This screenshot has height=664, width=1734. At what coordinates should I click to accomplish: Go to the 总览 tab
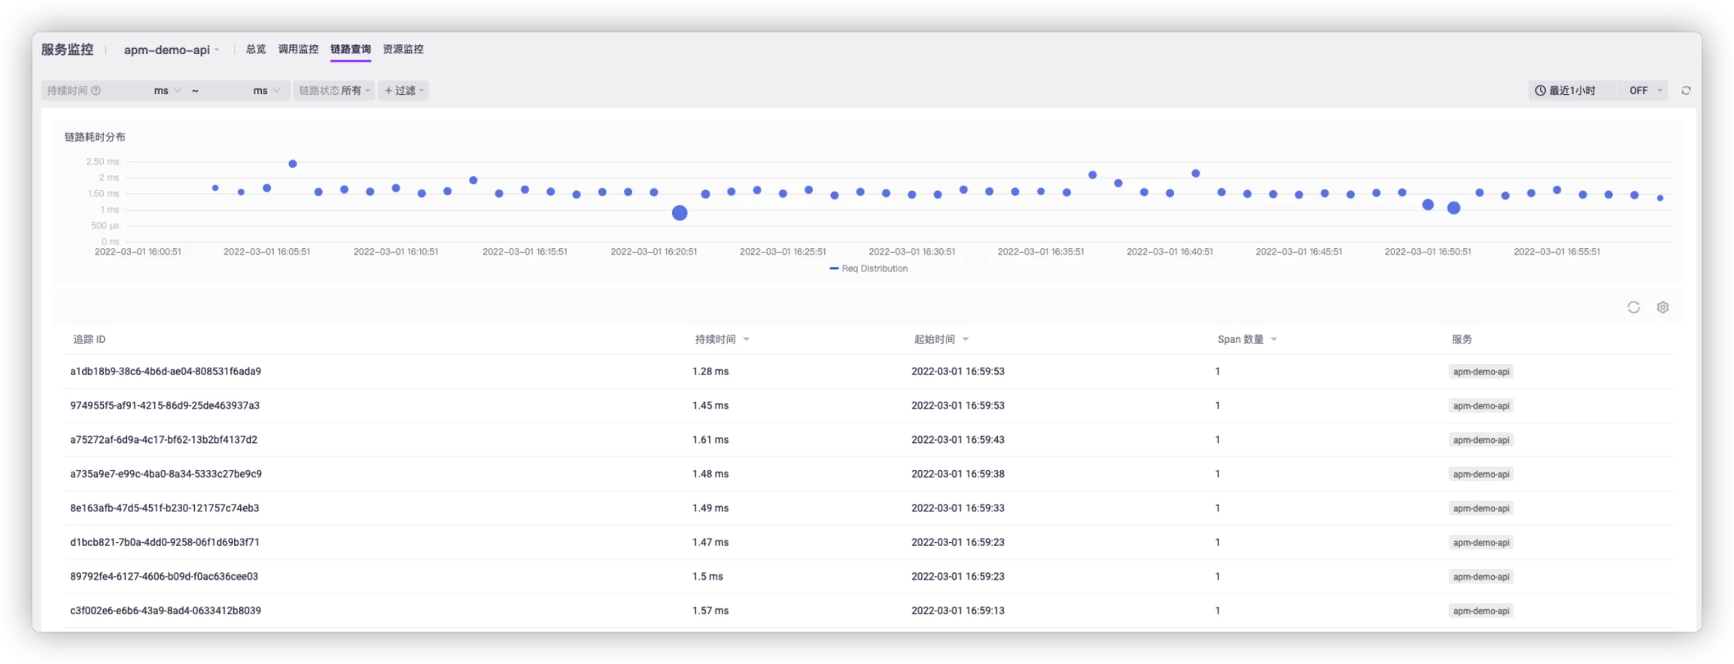(x=256, y=49)
